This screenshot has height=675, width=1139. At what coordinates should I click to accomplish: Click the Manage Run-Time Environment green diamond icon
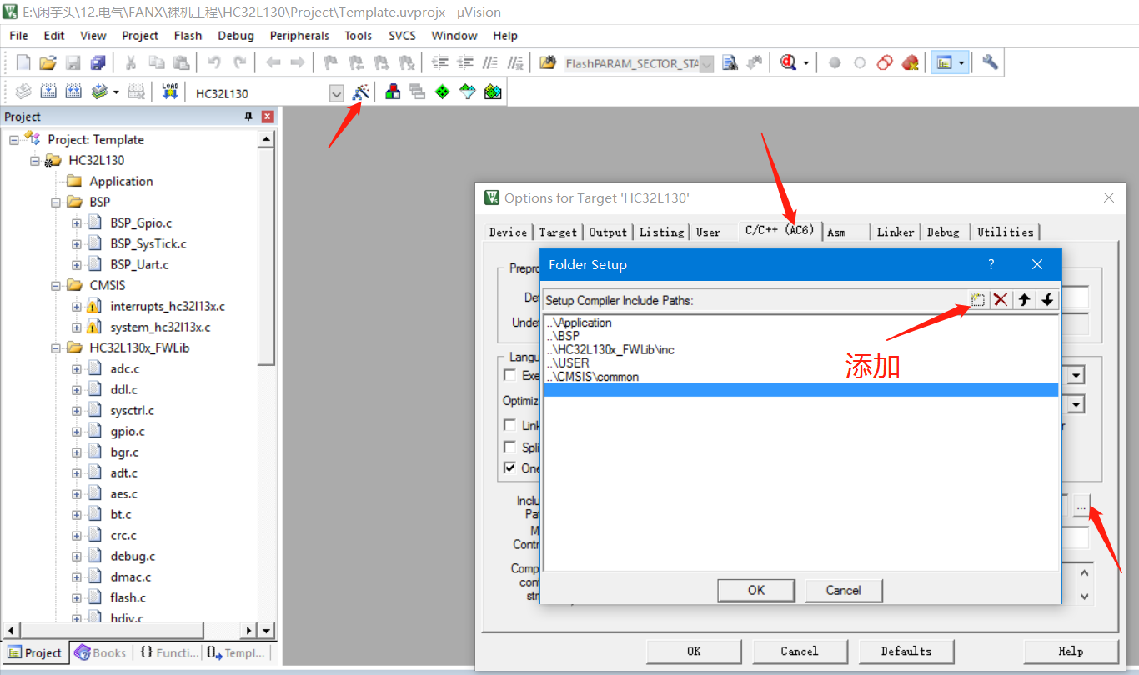pyautogui.click(x=442, y=92)
